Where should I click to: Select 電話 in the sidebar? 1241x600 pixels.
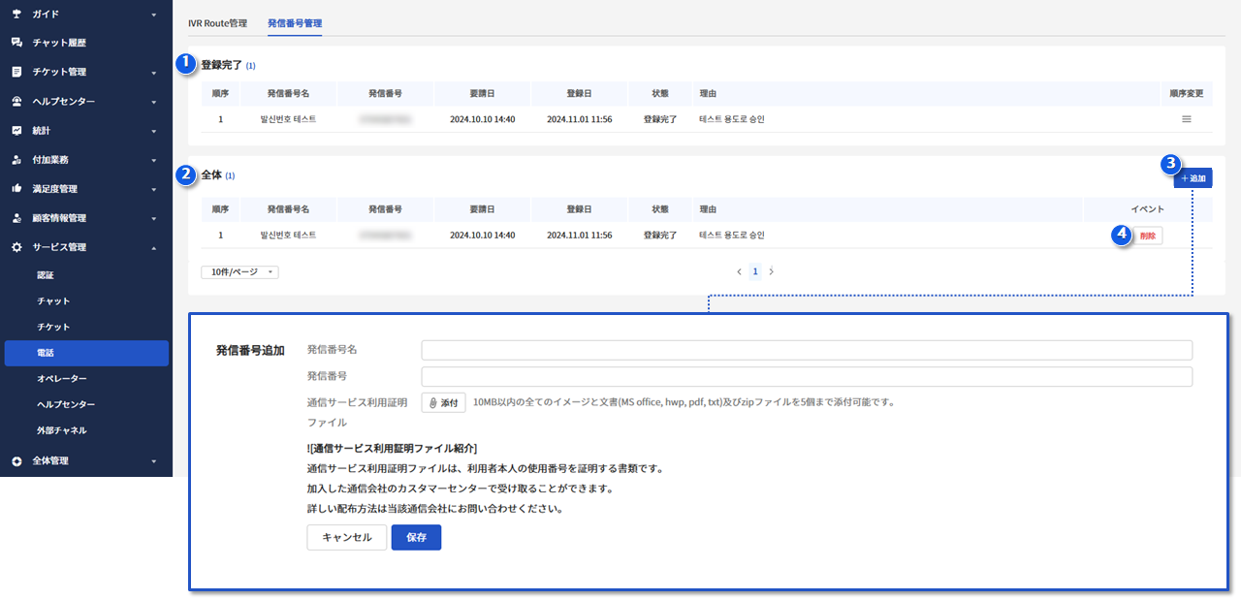coord(86,353)
